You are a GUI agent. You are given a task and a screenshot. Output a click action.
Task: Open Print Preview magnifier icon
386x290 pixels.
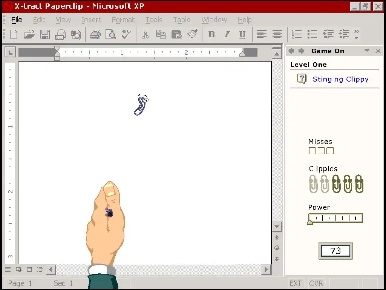(x=110, y=34)
